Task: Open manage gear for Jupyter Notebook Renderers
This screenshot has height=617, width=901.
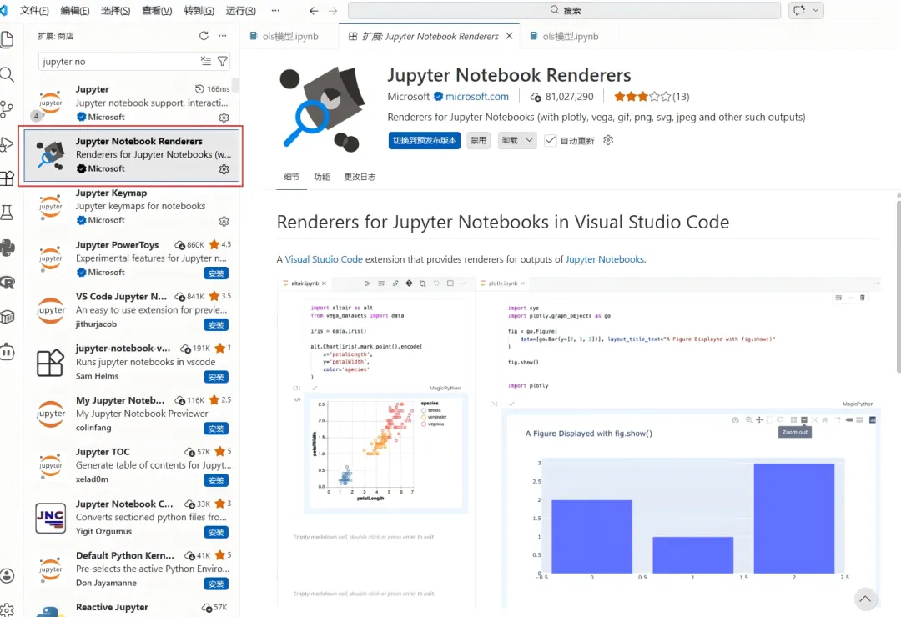Action: pos(224,169)
